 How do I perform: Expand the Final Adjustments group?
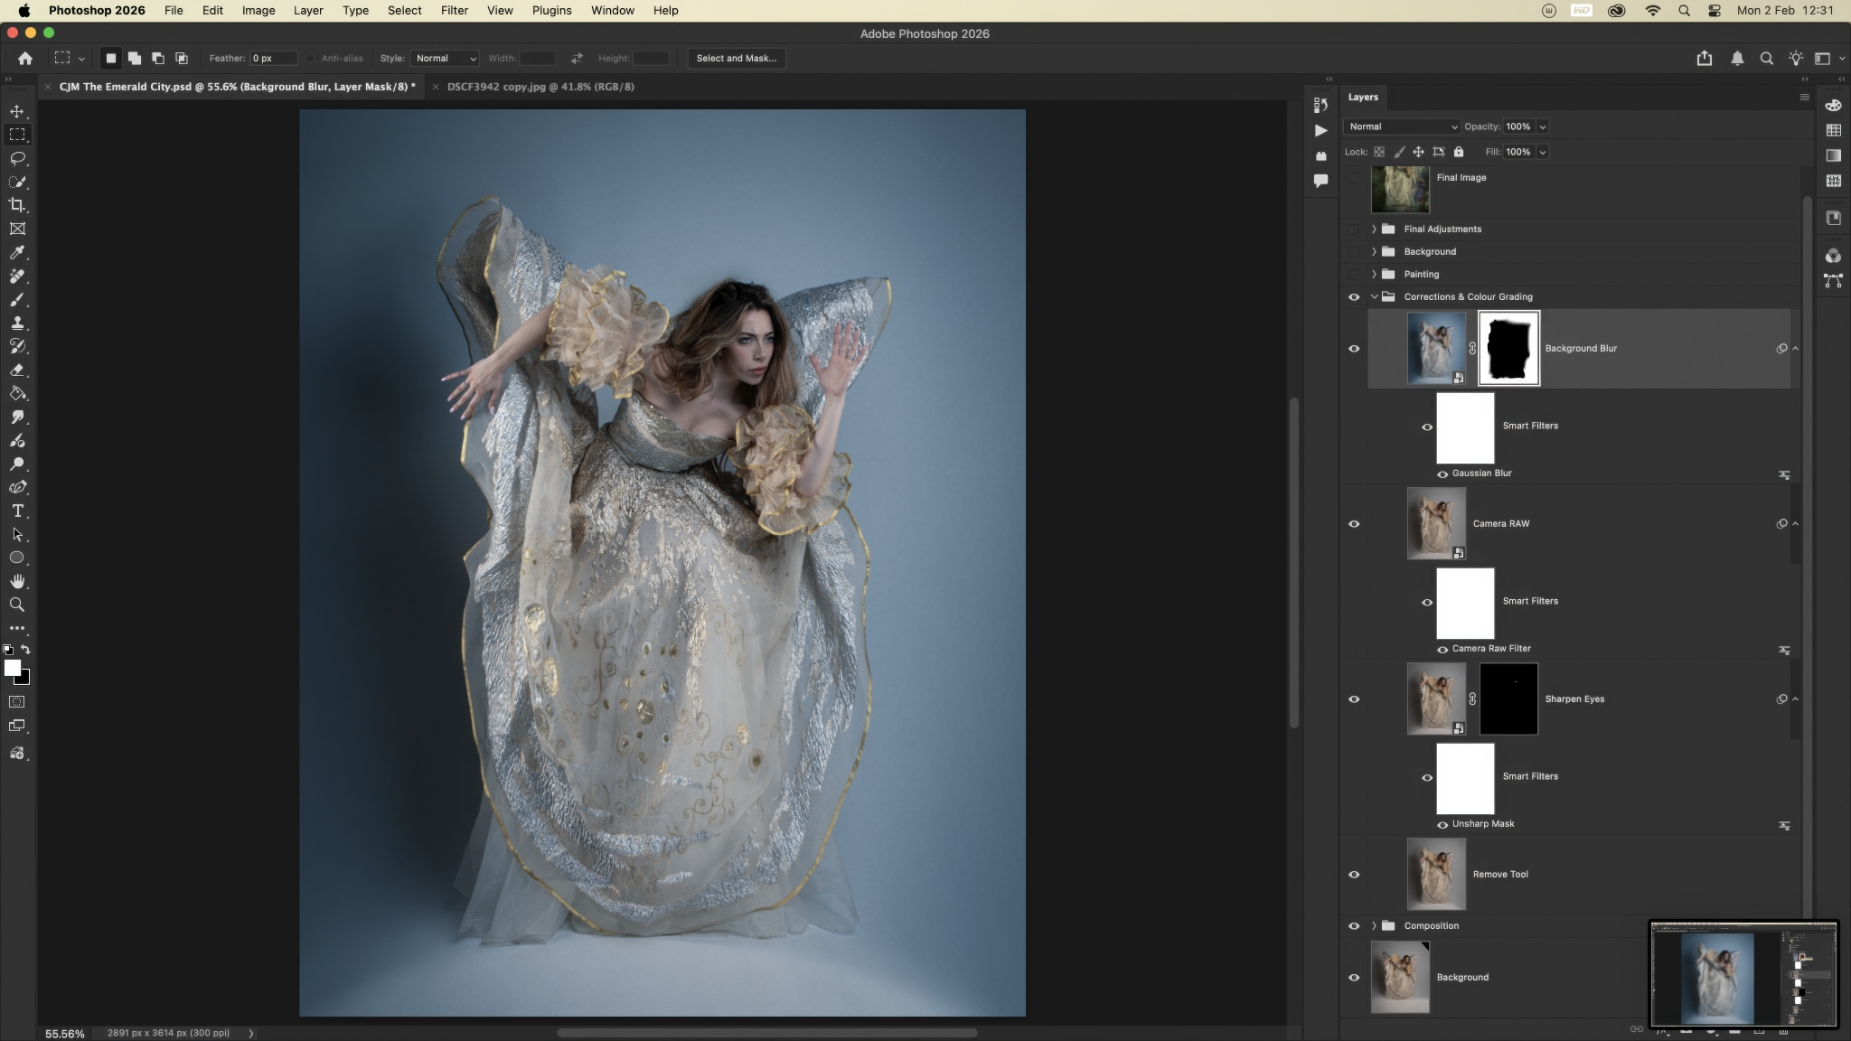click(x=1374, y=230)
